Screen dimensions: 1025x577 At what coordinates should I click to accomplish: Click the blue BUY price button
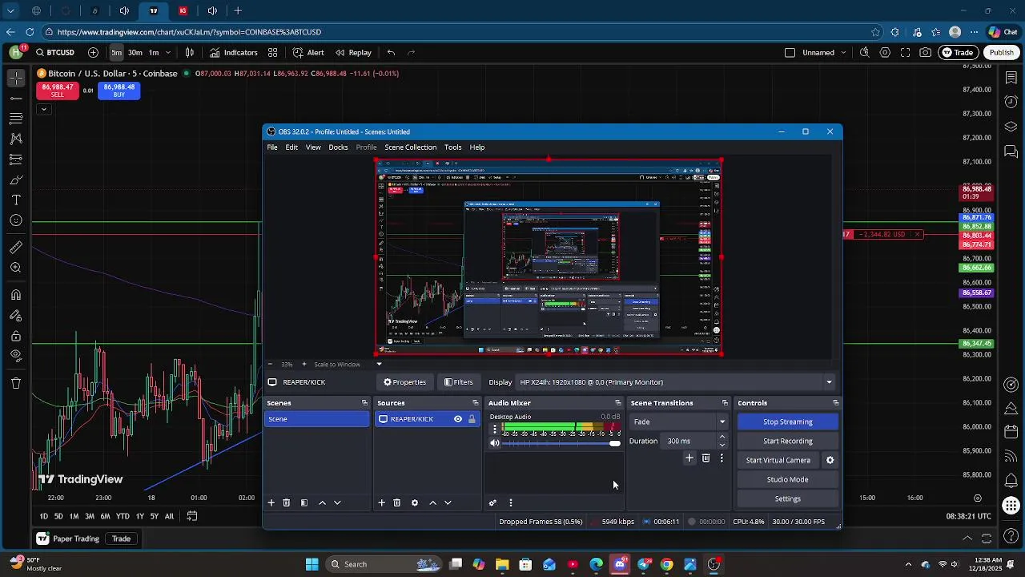pos(119,91)
